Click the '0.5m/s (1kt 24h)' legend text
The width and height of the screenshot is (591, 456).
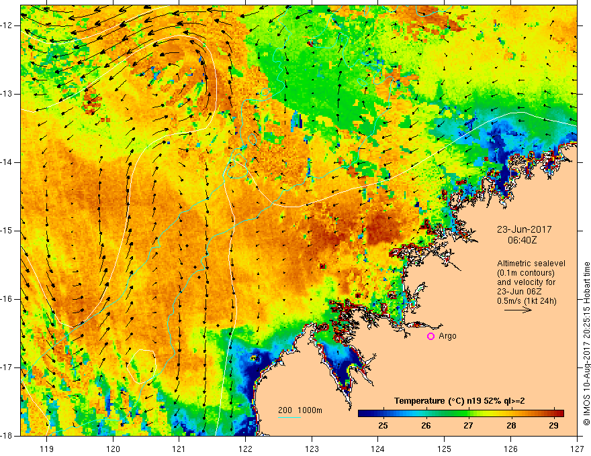(527, 301)
